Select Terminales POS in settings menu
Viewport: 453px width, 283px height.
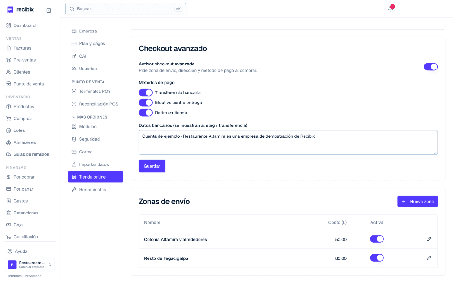tap(95, 91)
